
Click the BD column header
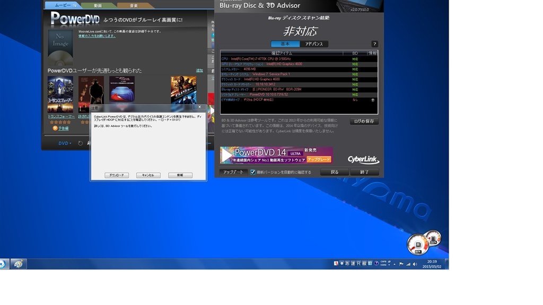355,53
